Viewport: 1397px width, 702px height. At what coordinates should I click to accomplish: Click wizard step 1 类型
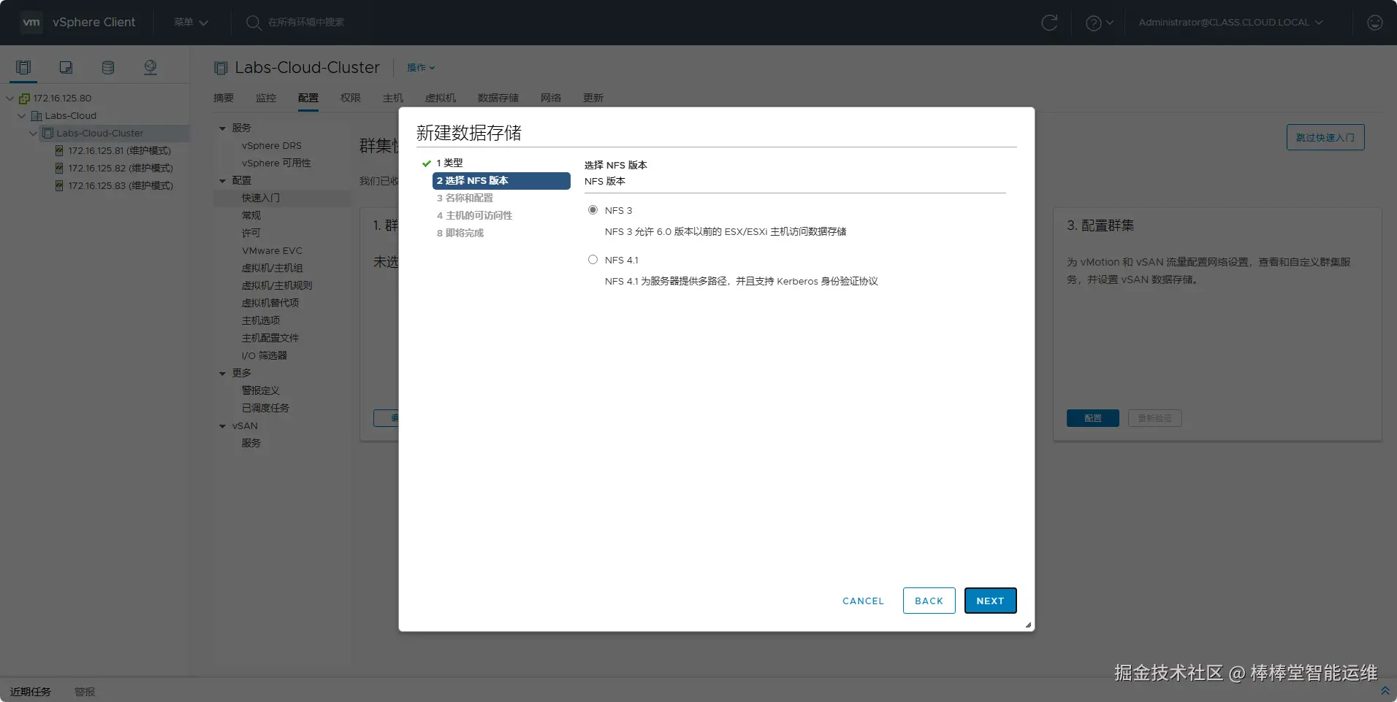(x=449, y=163)
